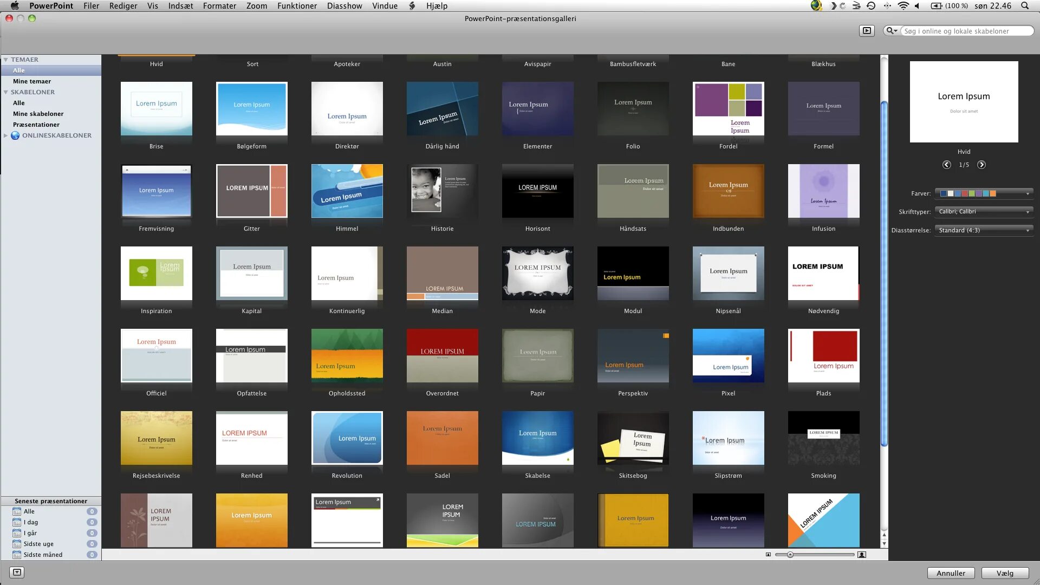Select the Skitsebog theme thumbnail
1040x585 pixels.
633,438
